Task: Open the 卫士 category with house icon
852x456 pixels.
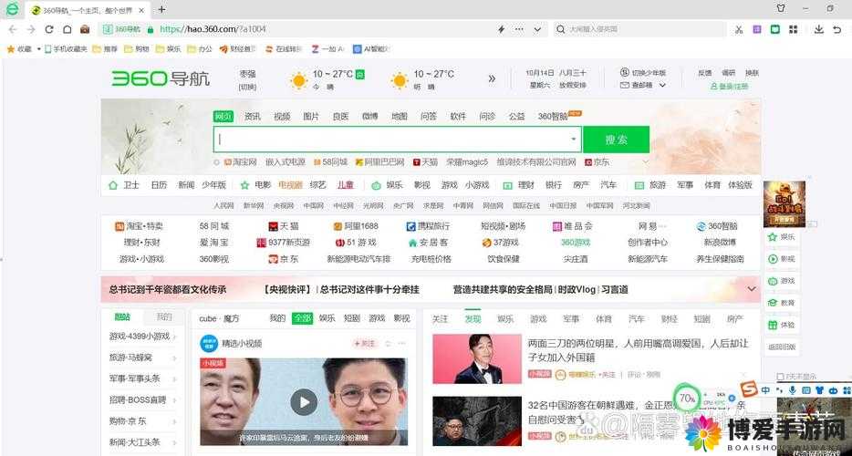Action: [124, 185]
